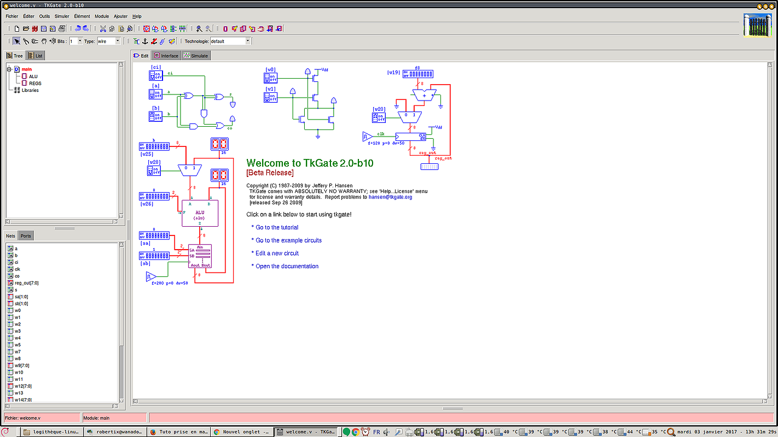Click the Go to the tutorial link
778x437 pixels.
(x=277, y=227)
